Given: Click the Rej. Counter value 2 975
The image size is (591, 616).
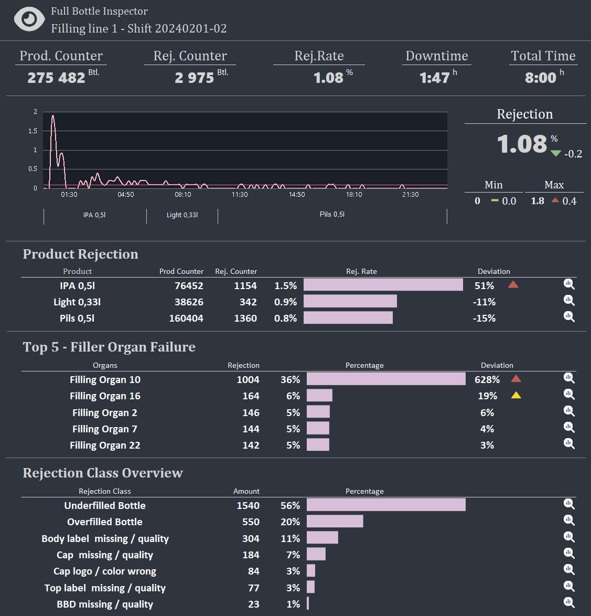Looking at the screenshot, I should click(x=195, y=78).
